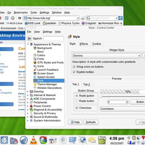The width and height of the screenshot is (145, 145).
Task: Expand the Desktop category
Action: (28, 92)
